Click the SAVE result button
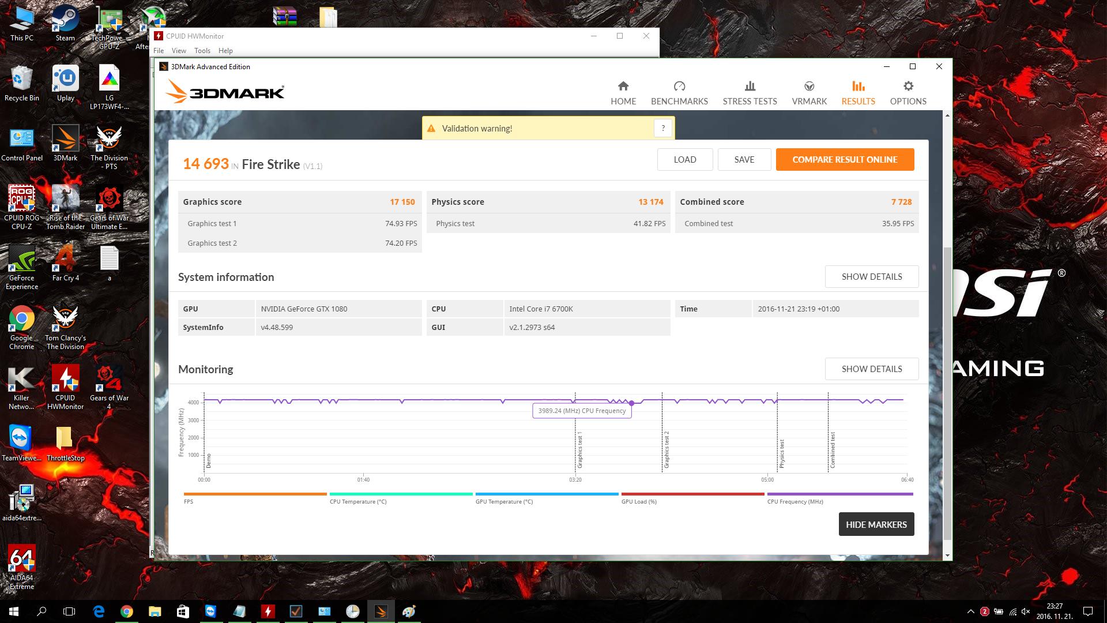This screenshot has width=1107, height=623. (744, 160)
